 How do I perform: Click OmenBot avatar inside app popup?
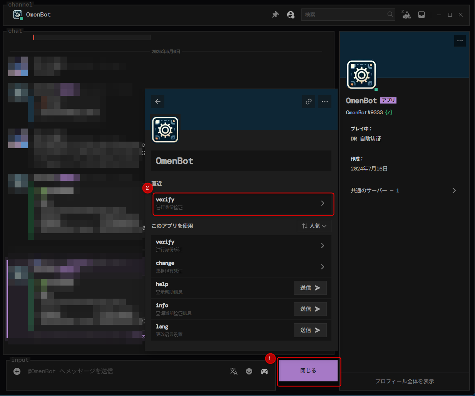coord(165,130)
